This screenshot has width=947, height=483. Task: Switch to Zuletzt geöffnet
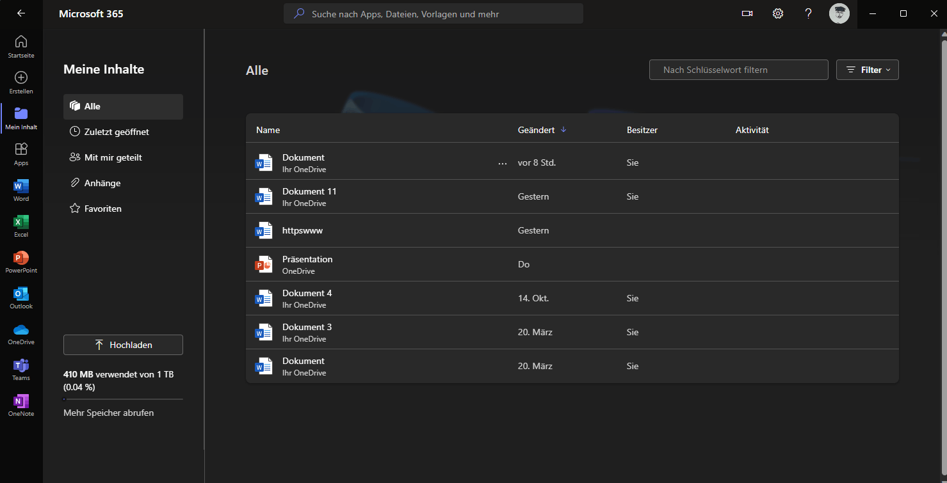click(x=123, y=132)
